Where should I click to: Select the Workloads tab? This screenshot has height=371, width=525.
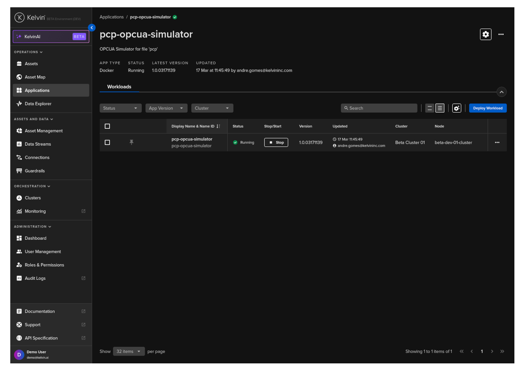119,87
